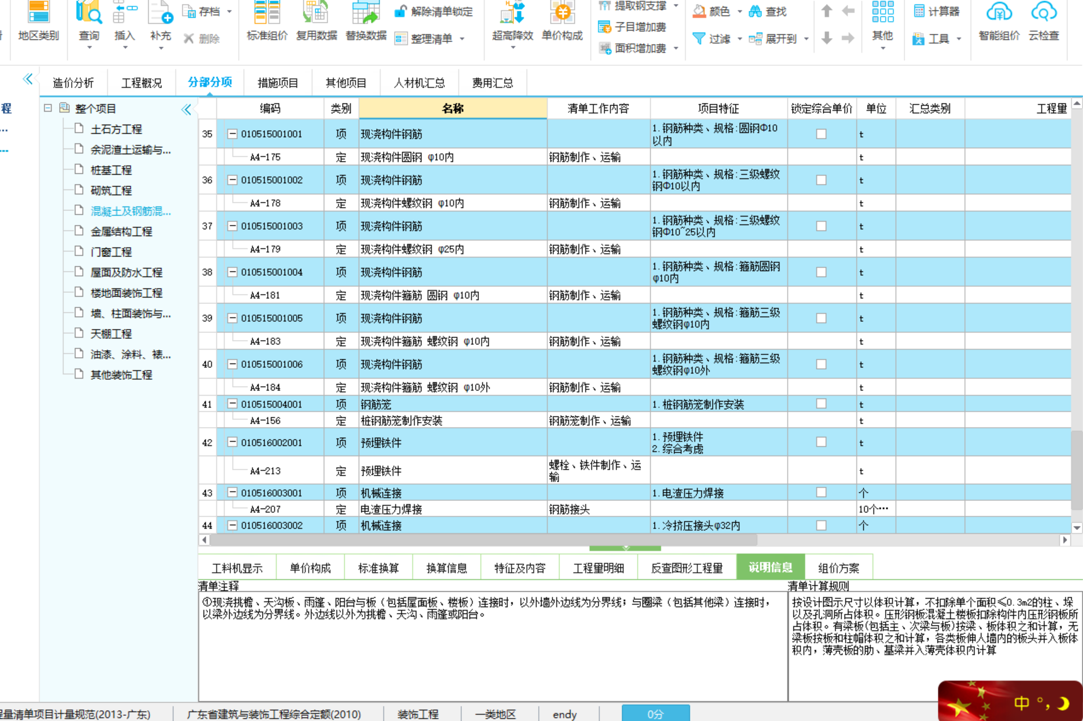This screenshot has width=1083, height=721.
Task: Click the 删除 delete icon
Action: [189, 38]
